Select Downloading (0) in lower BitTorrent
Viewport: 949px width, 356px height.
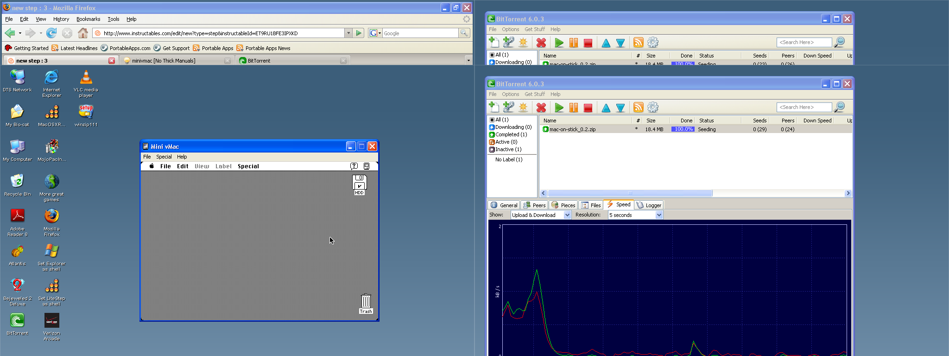pos(510,127)
